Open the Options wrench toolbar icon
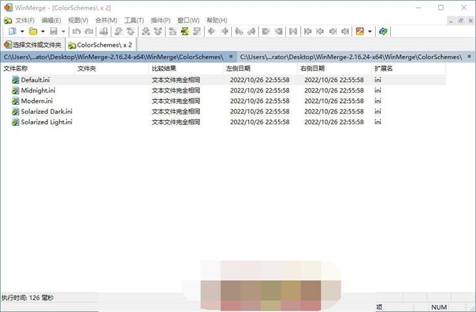The width and height of the screenshot is (476, 312). (359, 31)
